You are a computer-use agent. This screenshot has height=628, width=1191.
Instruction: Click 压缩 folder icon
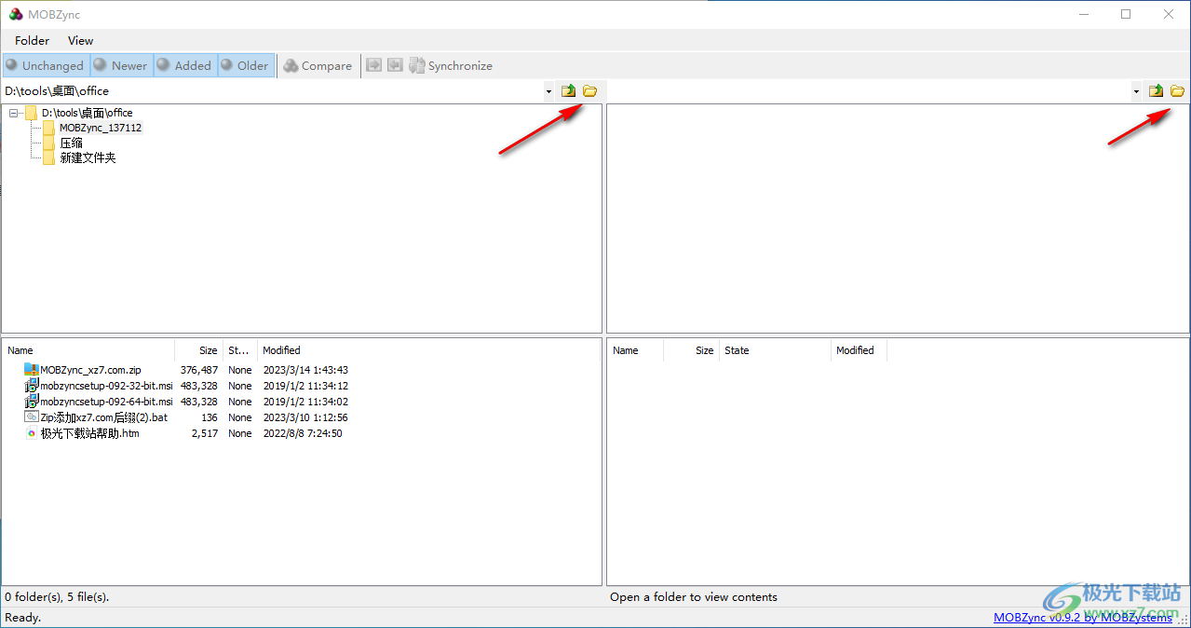point(48,143)
